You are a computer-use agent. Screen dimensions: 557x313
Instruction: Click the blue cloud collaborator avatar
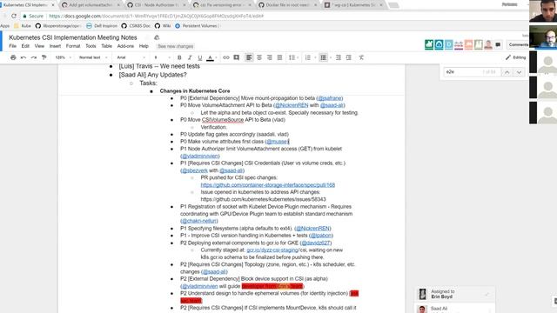(x=439, y=44)
